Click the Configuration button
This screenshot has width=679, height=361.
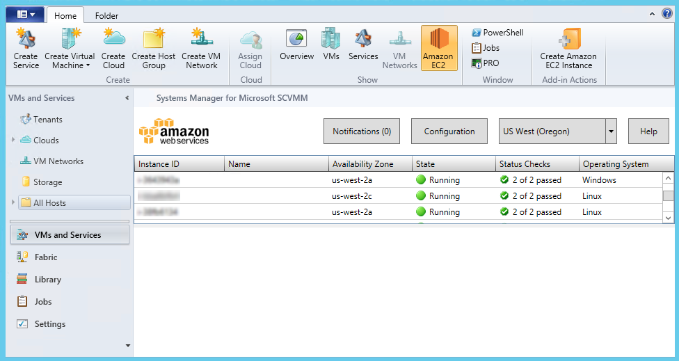(449, 131)
